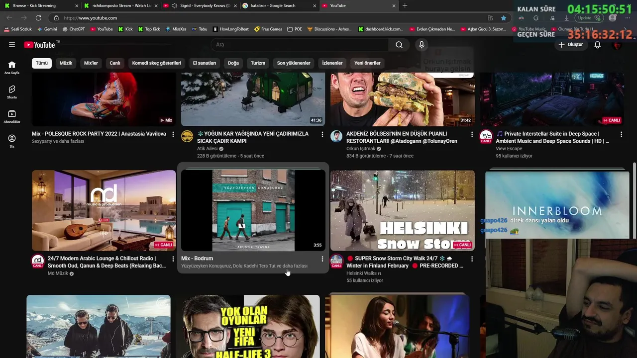Open ChatGPT bookmark
This screenshot has width=637, height=358.
tap(74, 29)
